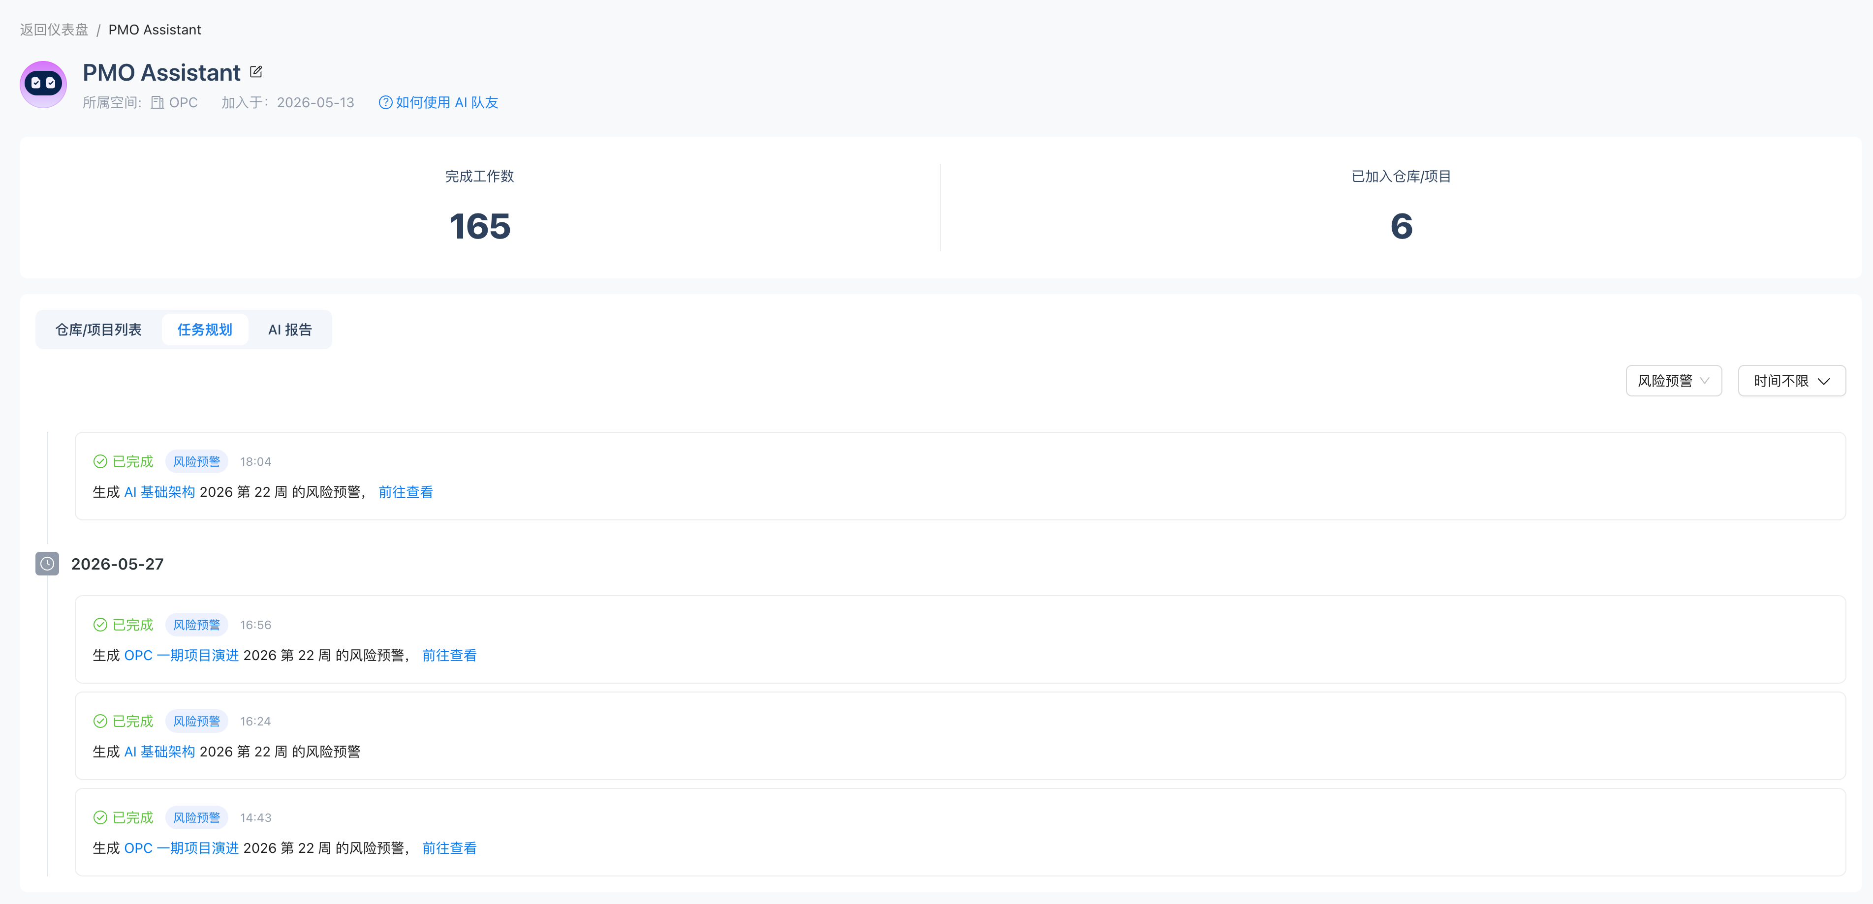The height and width of the screenshot is (904, 1873).
Task: Open AI 基础架构 link in 16:24 task
Action: pos(159,752)
